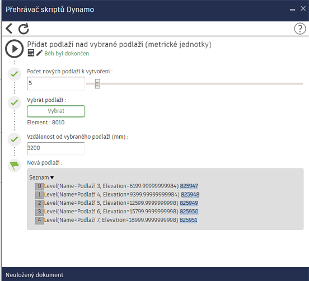This screenshot has width=309, height=281.
Task: Click the refresh scripts icon
Action: (x=24, y=29)
